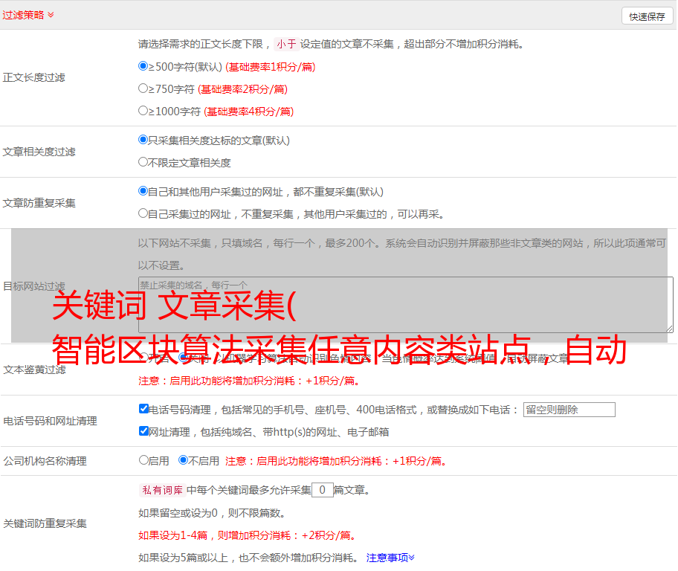Click the 小于 highlighted tag
Image resolution: width=678 pixels, height=571 pixels.
[x=286, y=44]
